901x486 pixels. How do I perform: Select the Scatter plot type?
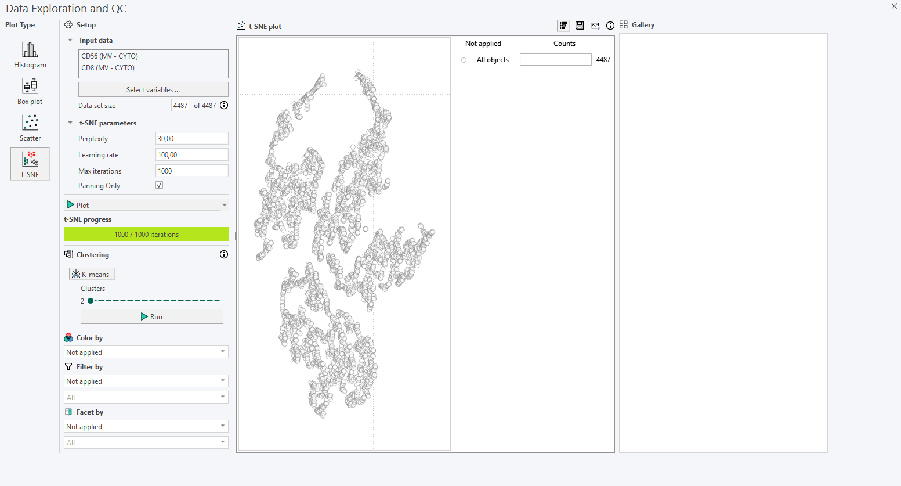[30, 128]
